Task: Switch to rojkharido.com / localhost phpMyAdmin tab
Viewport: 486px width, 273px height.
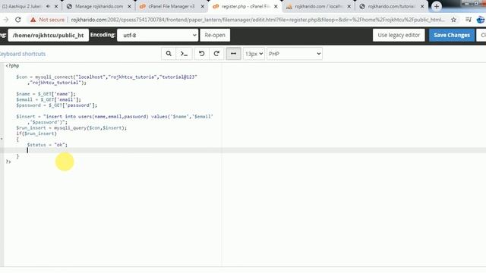Action: pos(318,6)
